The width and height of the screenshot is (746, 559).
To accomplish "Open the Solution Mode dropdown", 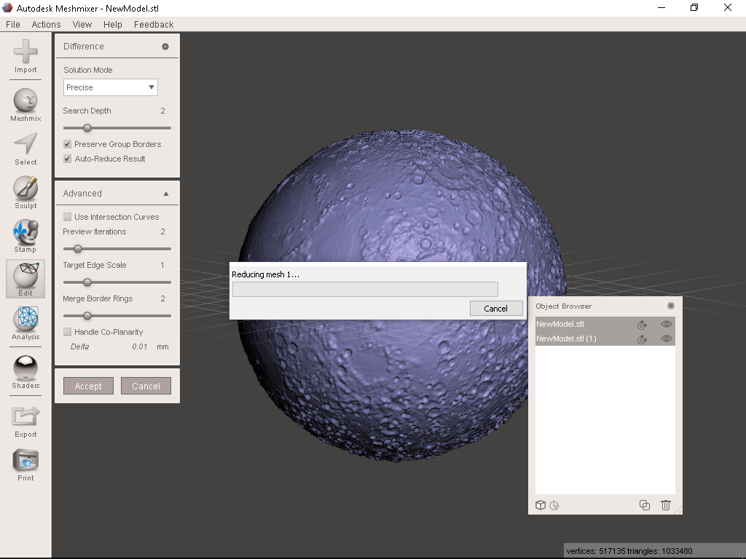I will click(111, 87).
